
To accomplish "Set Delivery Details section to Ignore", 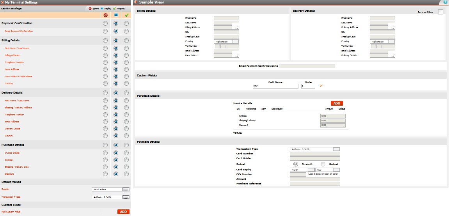I will [x=105, y=93].
